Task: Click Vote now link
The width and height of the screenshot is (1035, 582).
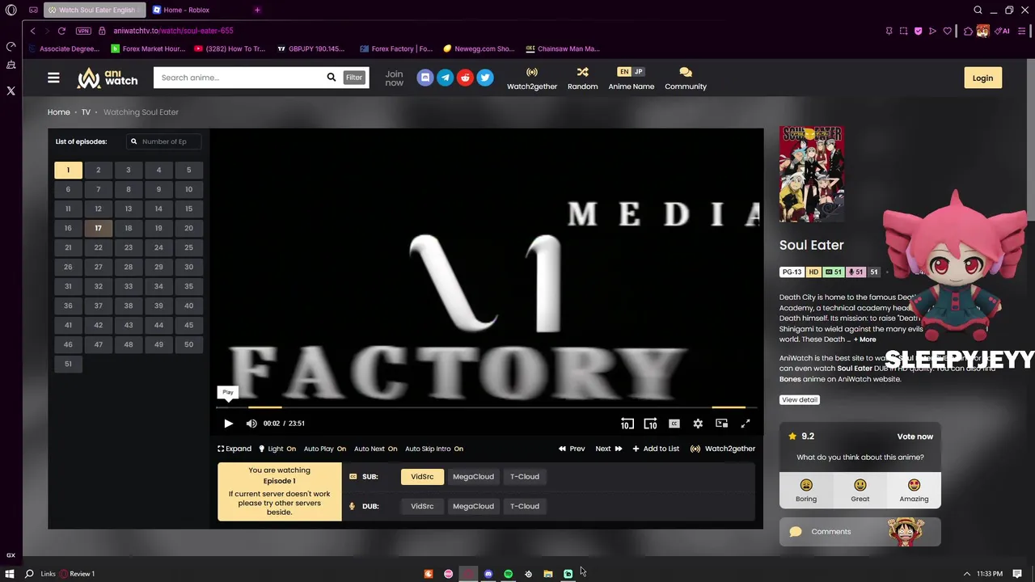Action: pos(915,436)
